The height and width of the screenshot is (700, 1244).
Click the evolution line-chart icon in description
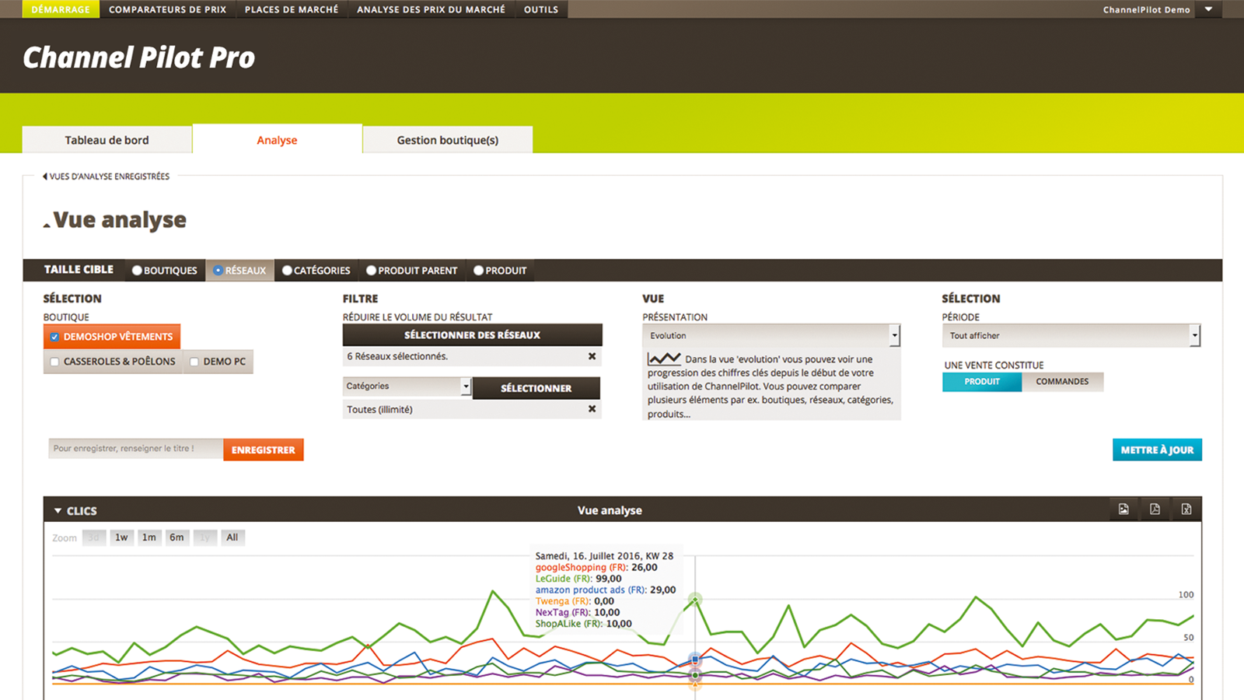click(x=664, y=359)
